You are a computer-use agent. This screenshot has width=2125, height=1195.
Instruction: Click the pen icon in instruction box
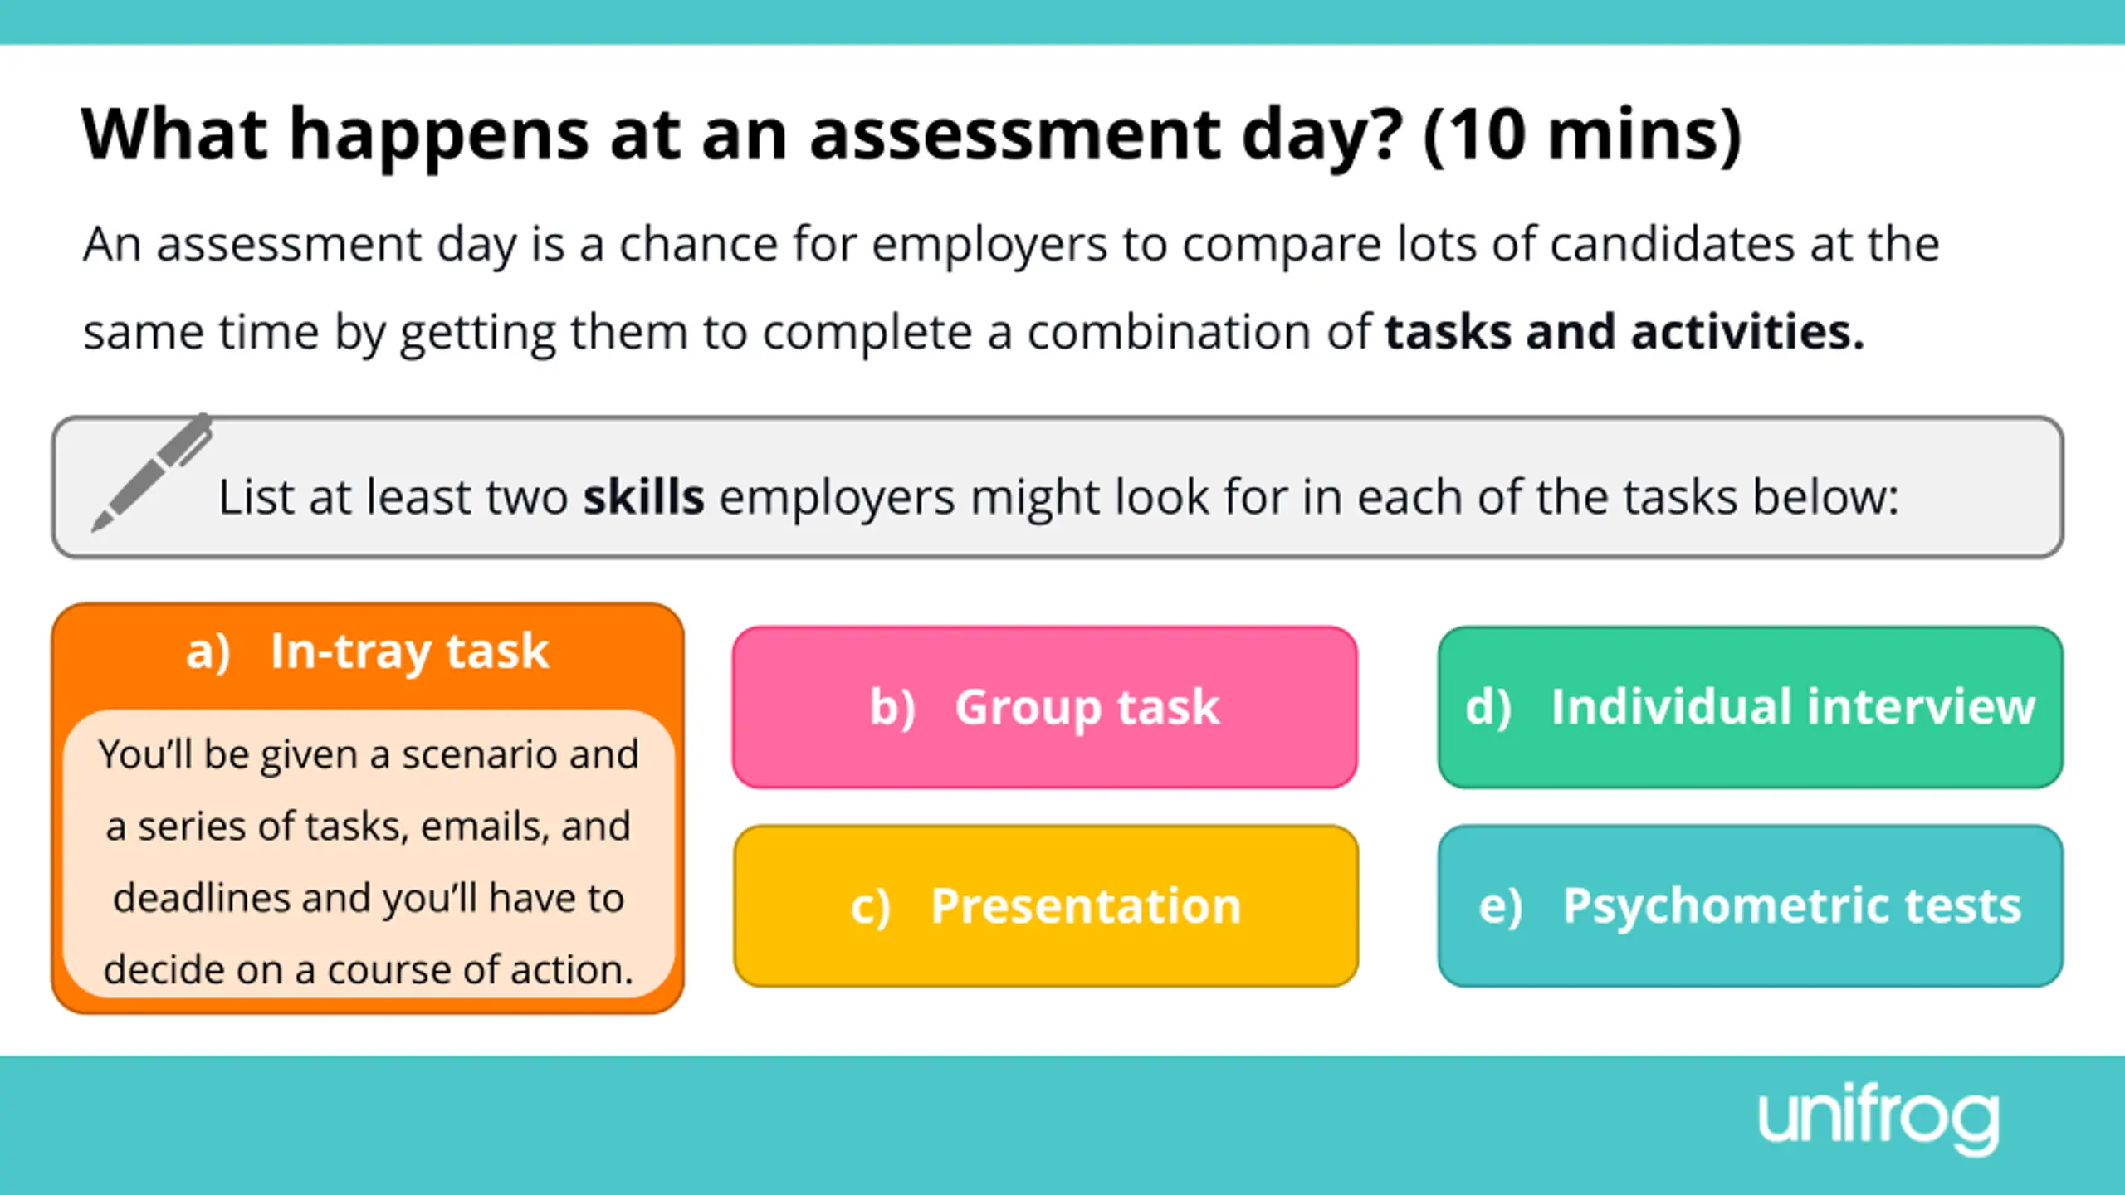151,471
